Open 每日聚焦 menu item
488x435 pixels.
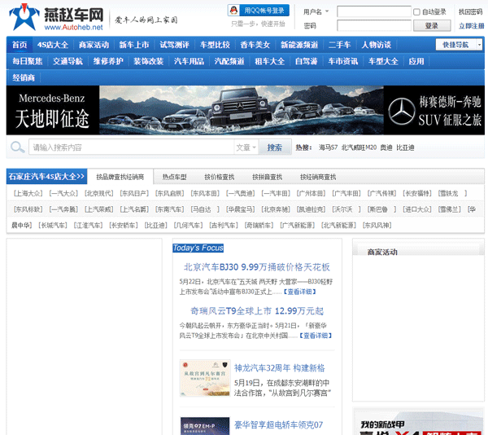coord(28,61)
